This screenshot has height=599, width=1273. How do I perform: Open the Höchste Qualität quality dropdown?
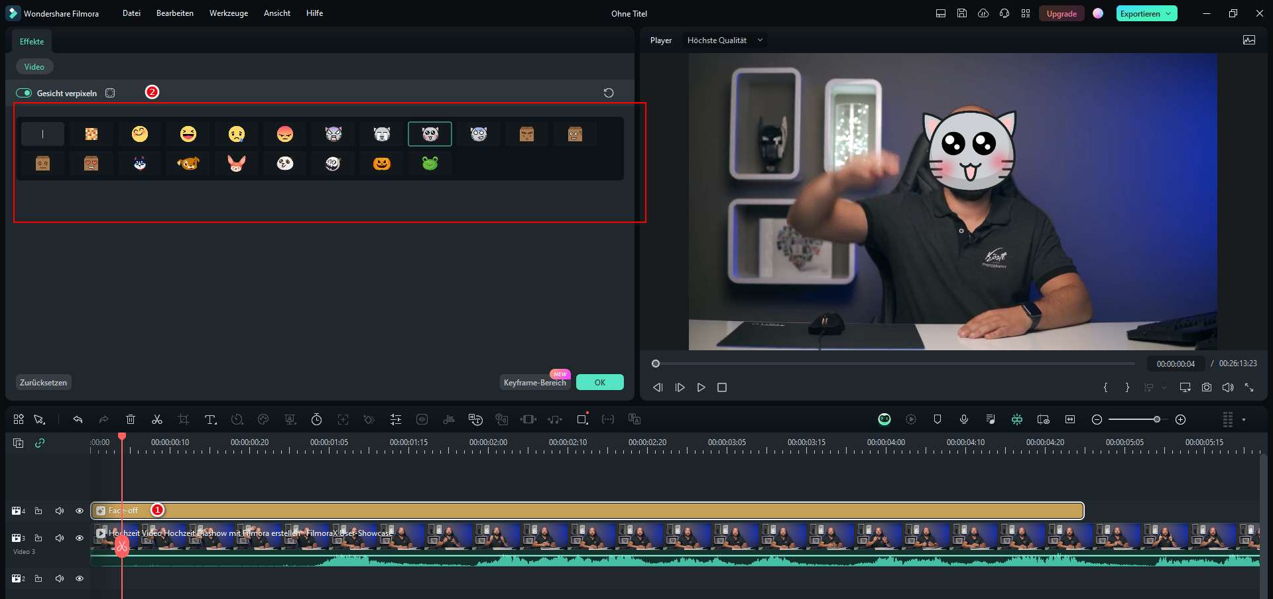(725, 40)
